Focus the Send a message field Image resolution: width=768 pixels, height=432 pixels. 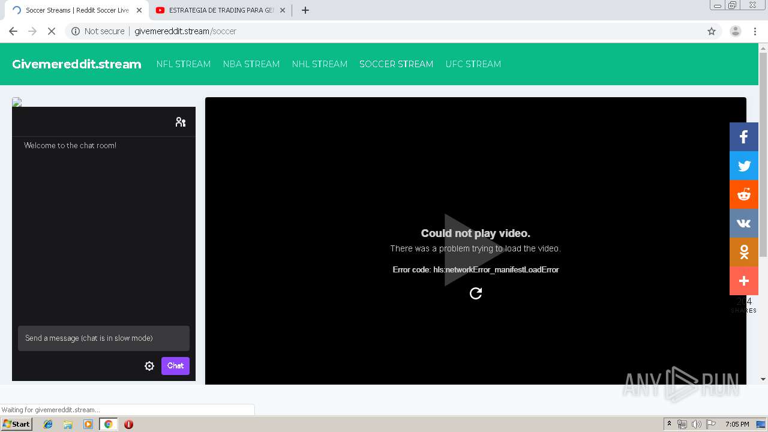click(x=104, y=338)
